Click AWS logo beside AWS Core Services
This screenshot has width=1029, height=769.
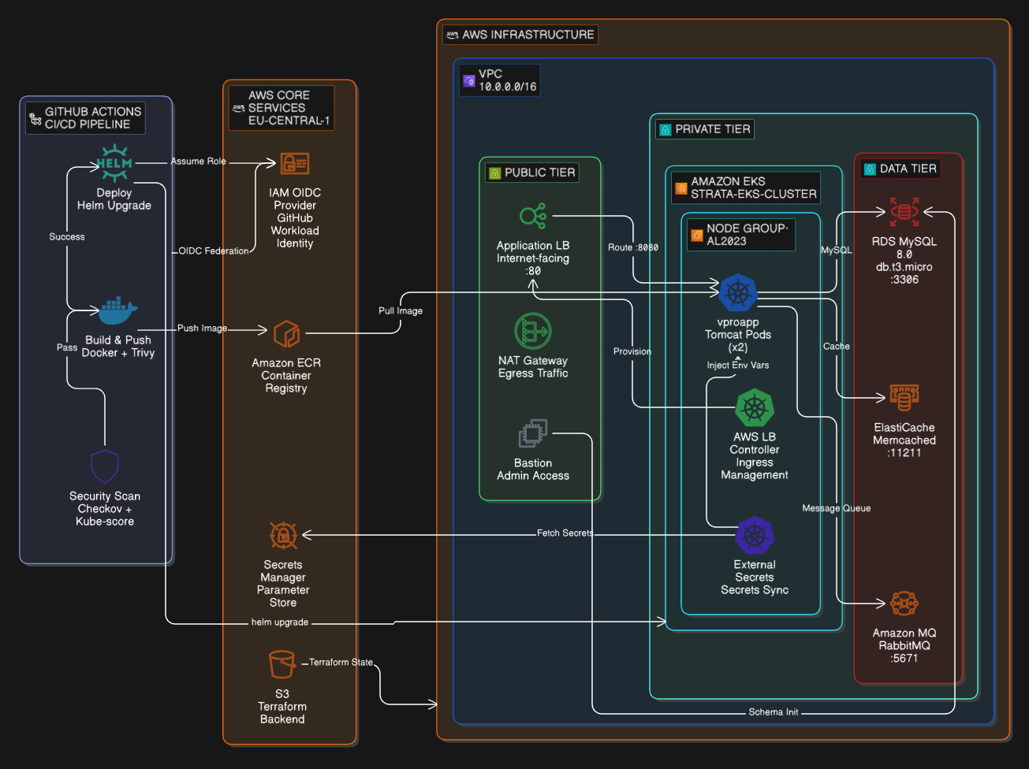[x=238, y=108]
